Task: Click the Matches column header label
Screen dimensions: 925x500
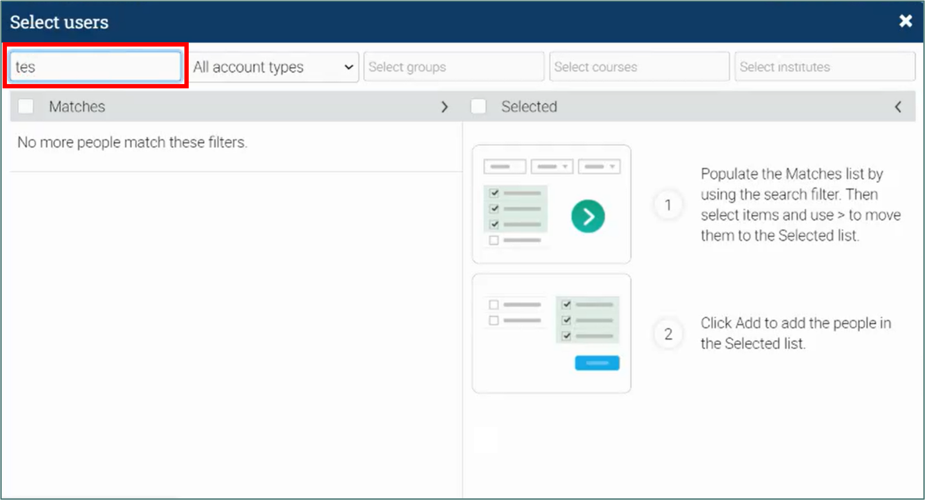Action: click(x=77, y=106)
